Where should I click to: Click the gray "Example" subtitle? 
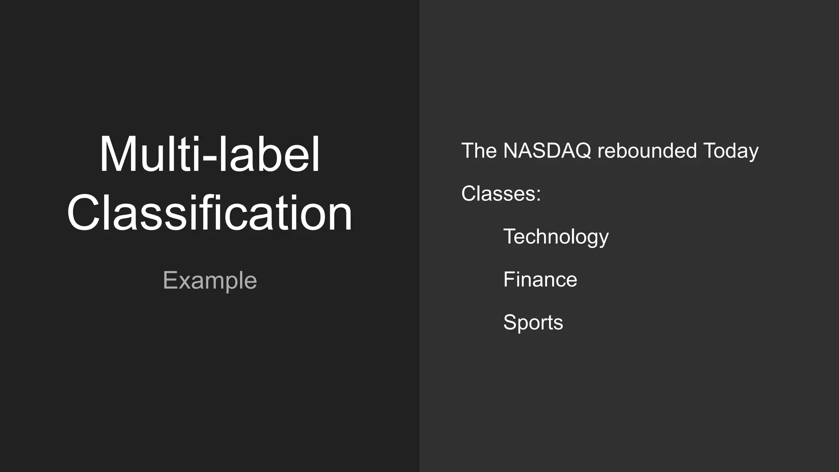coord(210,281)
